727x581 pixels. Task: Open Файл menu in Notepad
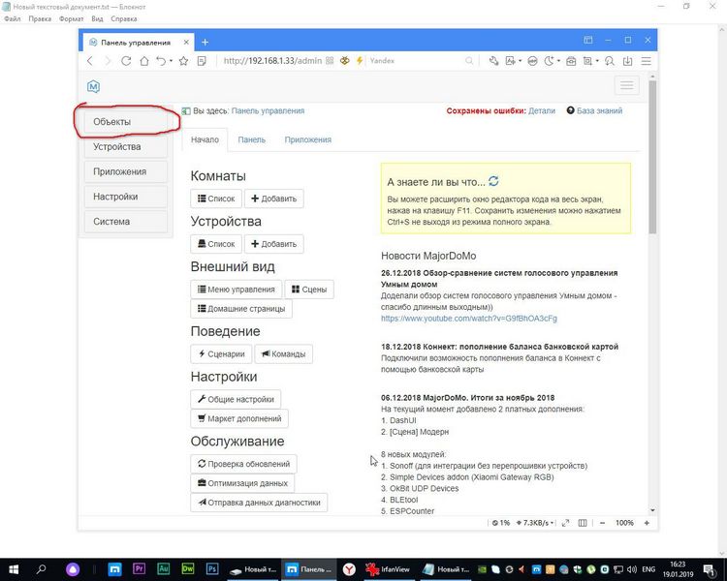point(13,19)
